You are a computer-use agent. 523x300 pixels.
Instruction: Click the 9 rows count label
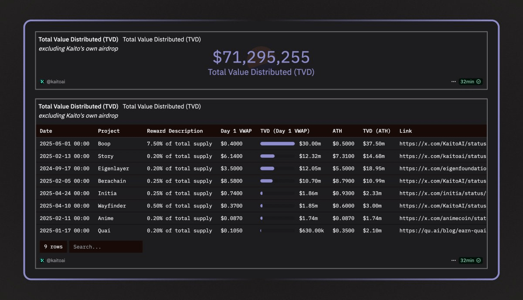pos(53,247)
